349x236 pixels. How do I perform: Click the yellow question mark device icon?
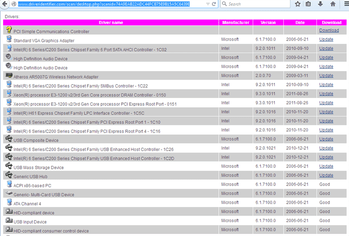click(9, 30)
